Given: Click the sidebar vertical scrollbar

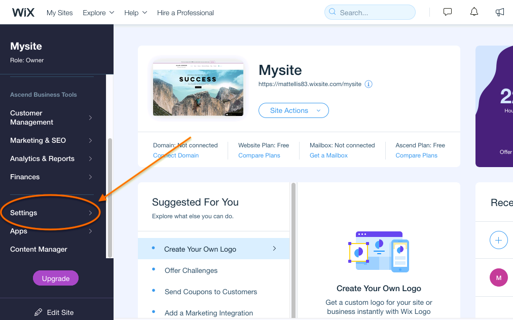Looking at the screenshot, I should (110, 198).
